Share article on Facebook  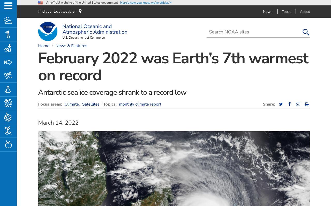(x=290, y=104)
